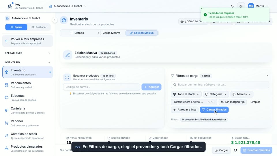Click the funnel icon of Filtros de carga
The width and height of the screenshot is (277, 156).
pyautogui.click(x=173, y=76)
